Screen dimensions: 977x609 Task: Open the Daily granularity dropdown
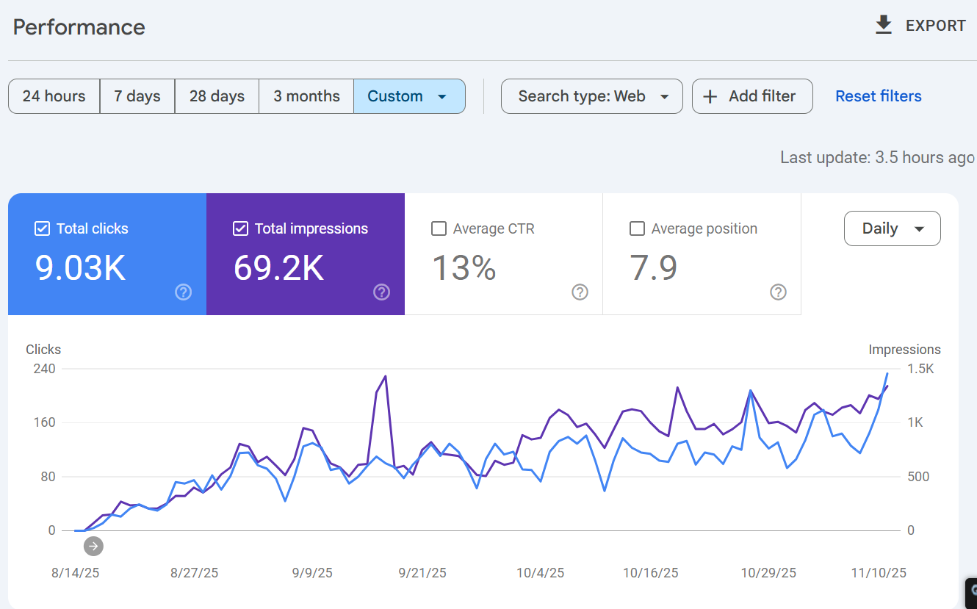(892, 228)
